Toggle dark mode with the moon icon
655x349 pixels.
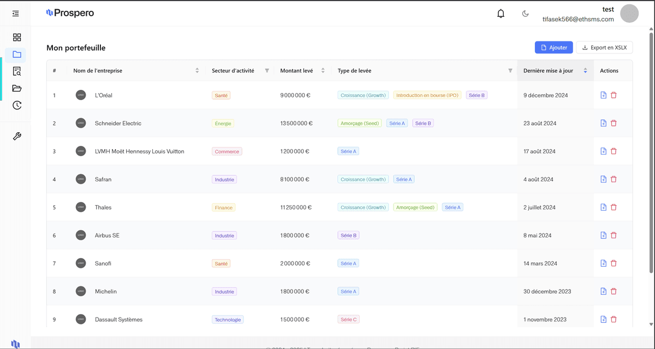click(x=525, y=13)
